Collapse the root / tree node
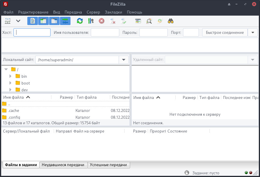Image resolution: width=260 pixels, height=177 pixels. pos(6,69)
